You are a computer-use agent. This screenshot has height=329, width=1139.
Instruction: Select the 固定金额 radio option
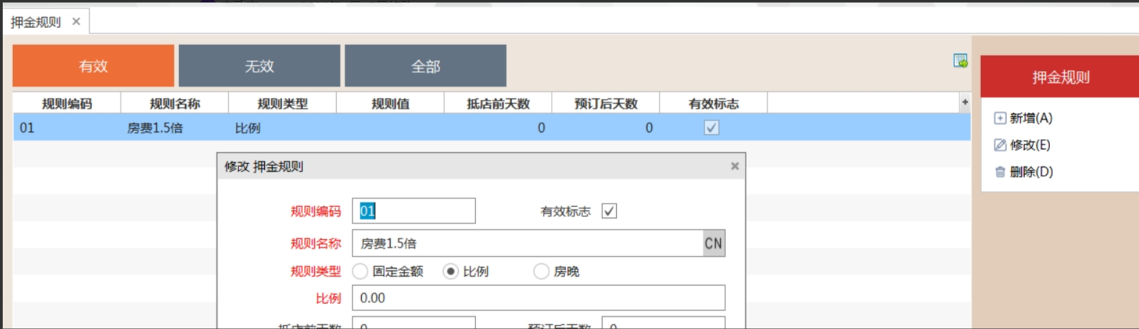click(x=361, y=272)
